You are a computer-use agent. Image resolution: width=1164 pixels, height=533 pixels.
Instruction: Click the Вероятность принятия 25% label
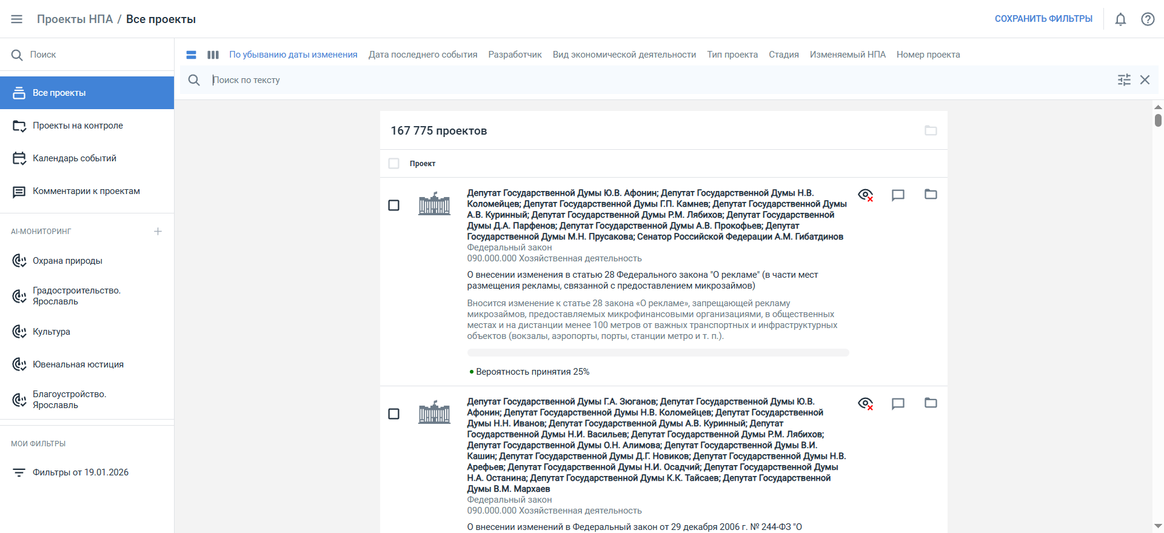532,372
